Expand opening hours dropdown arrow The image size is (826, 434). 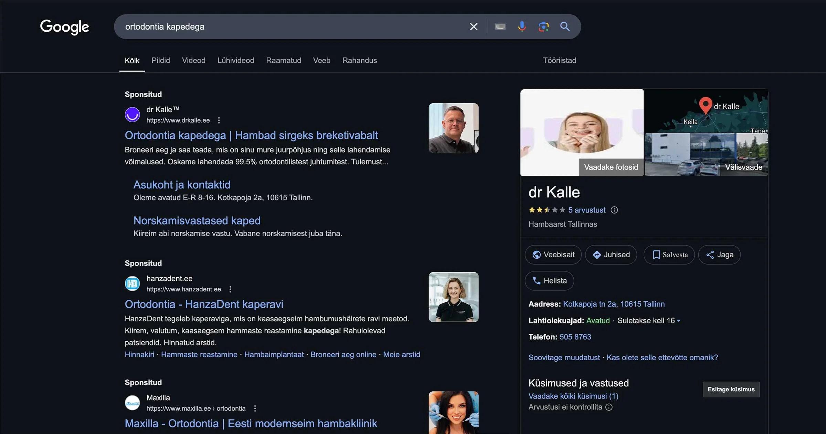[679, 321]
